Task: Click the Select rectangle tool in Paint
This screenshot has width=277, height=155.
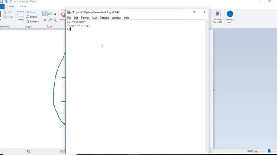Action: 21,14
